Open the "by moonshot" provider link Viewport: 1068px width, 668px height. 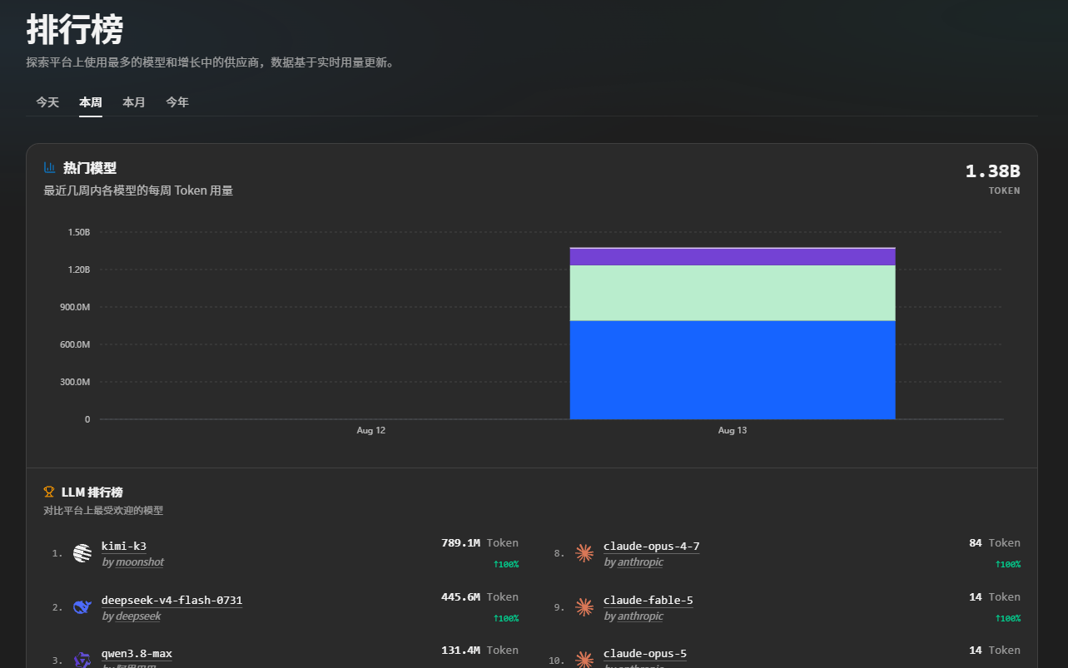pyautogui.click(x=133, y=562)
